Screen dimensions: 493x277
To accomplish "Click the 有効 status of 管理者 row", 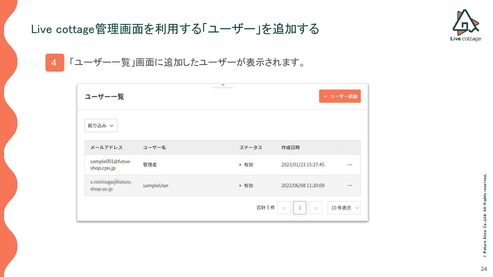I will coord(248,165).
